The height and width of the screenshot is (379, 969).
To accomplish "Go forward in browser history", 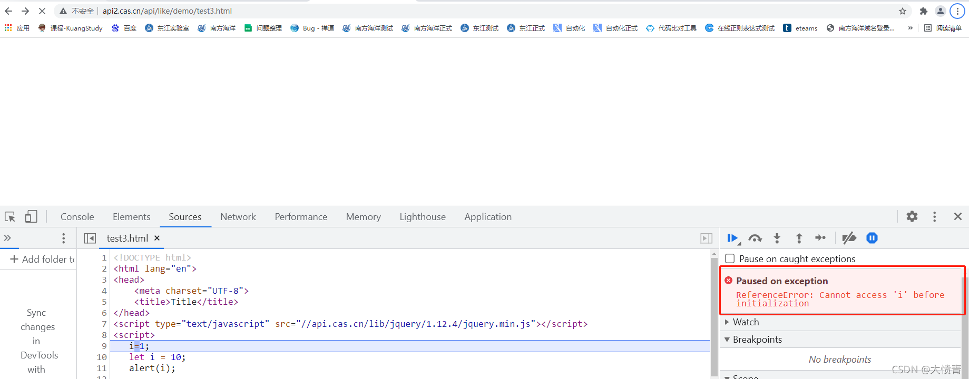I will 25,11.
